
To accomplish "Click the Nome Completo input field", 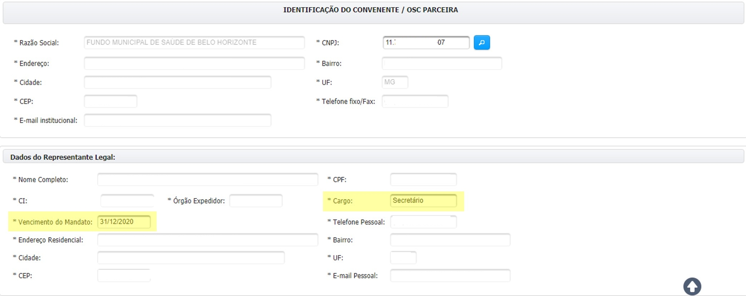I will (207, 180).
